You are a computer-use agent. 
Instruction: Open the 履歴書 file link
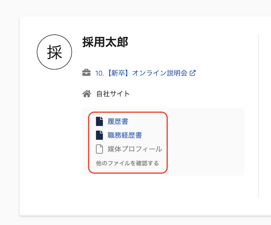pos(118,122)
